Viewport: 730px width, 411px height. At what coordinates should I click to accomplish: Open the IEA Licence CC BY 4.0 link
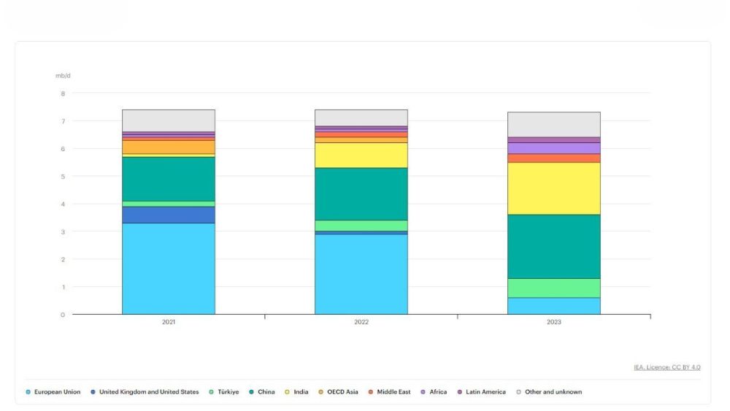pyautogui.click(x=666, y=367)
